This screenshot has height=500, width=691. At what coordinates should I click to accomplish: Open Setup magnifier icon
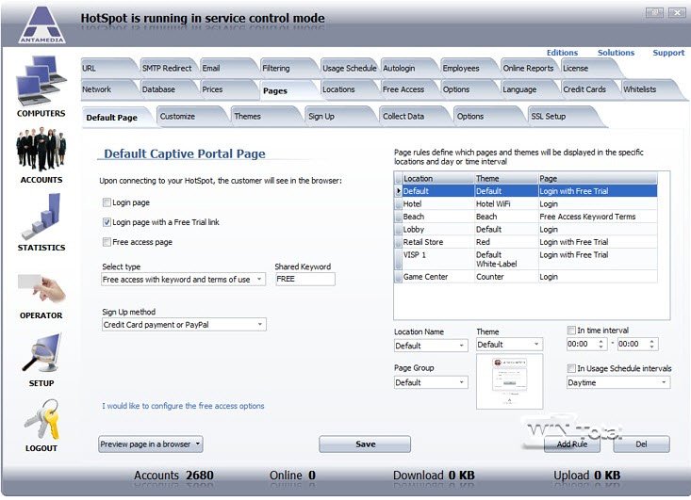(x=41, y=353)
